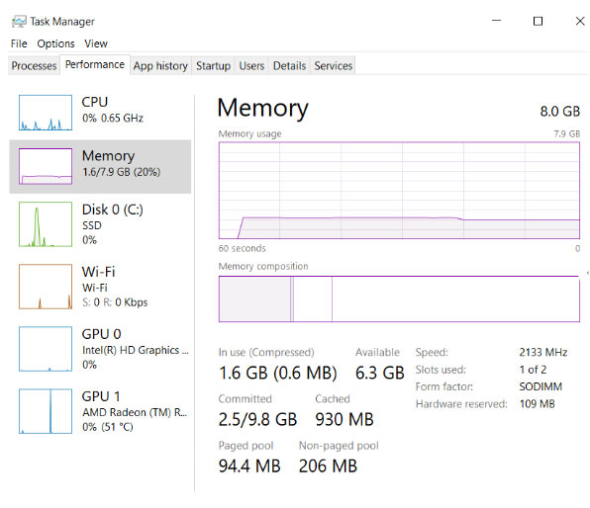The image size is (590, 508).
Task: Select the Wi-Fi activity graph icon
Action: 46,287
